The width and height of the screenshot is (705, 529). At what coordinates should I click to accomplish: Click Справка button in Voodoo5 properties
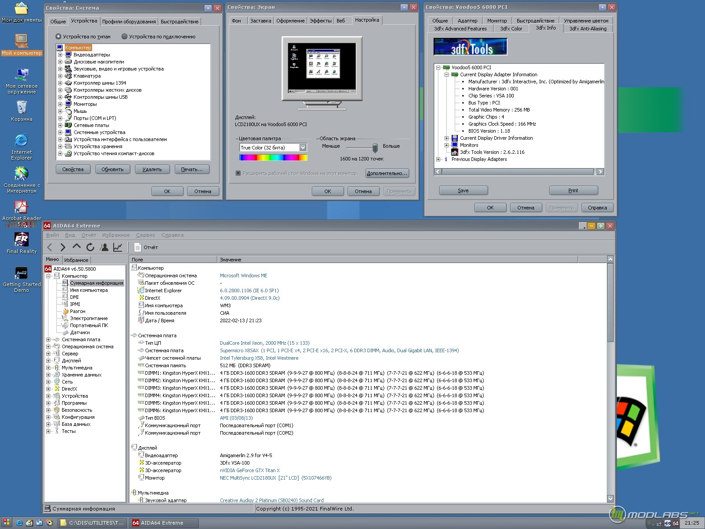point(597,208)
